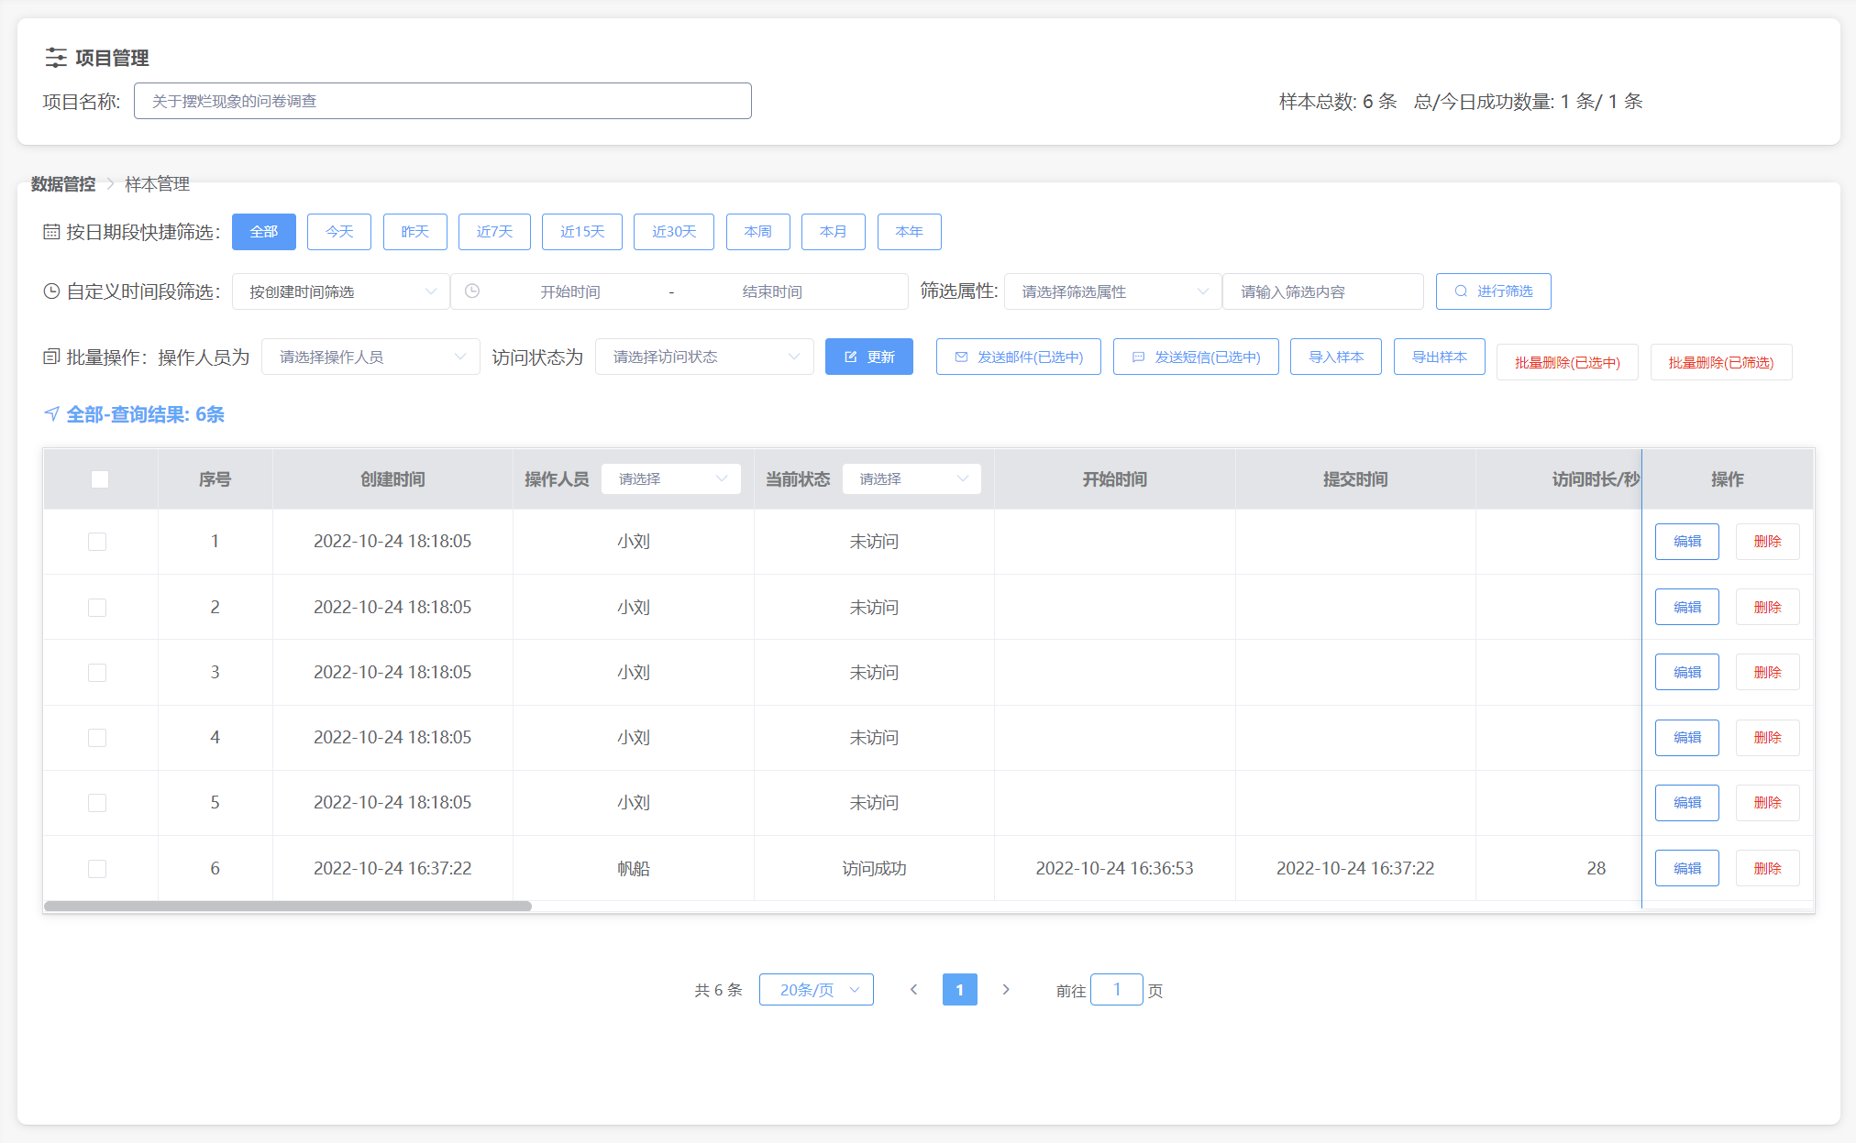Click 编辑 for row 6 (帆船)
1856x1143 pixels.
[x=1687, y=869]
